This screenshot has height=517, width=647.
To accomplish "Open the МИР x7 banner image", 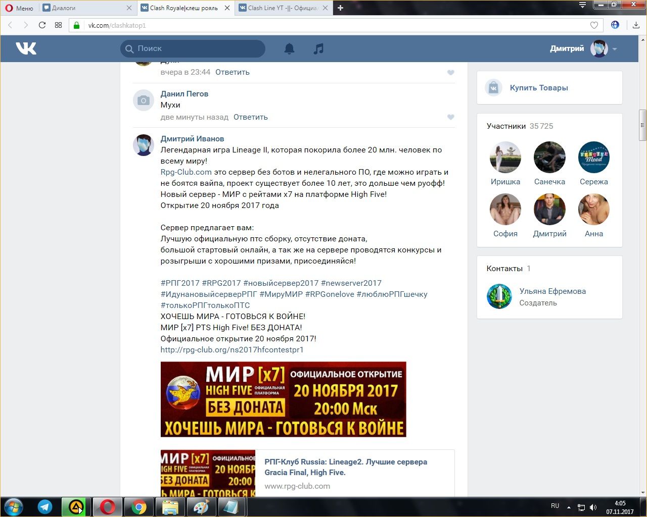I will (x=284, y=399).
